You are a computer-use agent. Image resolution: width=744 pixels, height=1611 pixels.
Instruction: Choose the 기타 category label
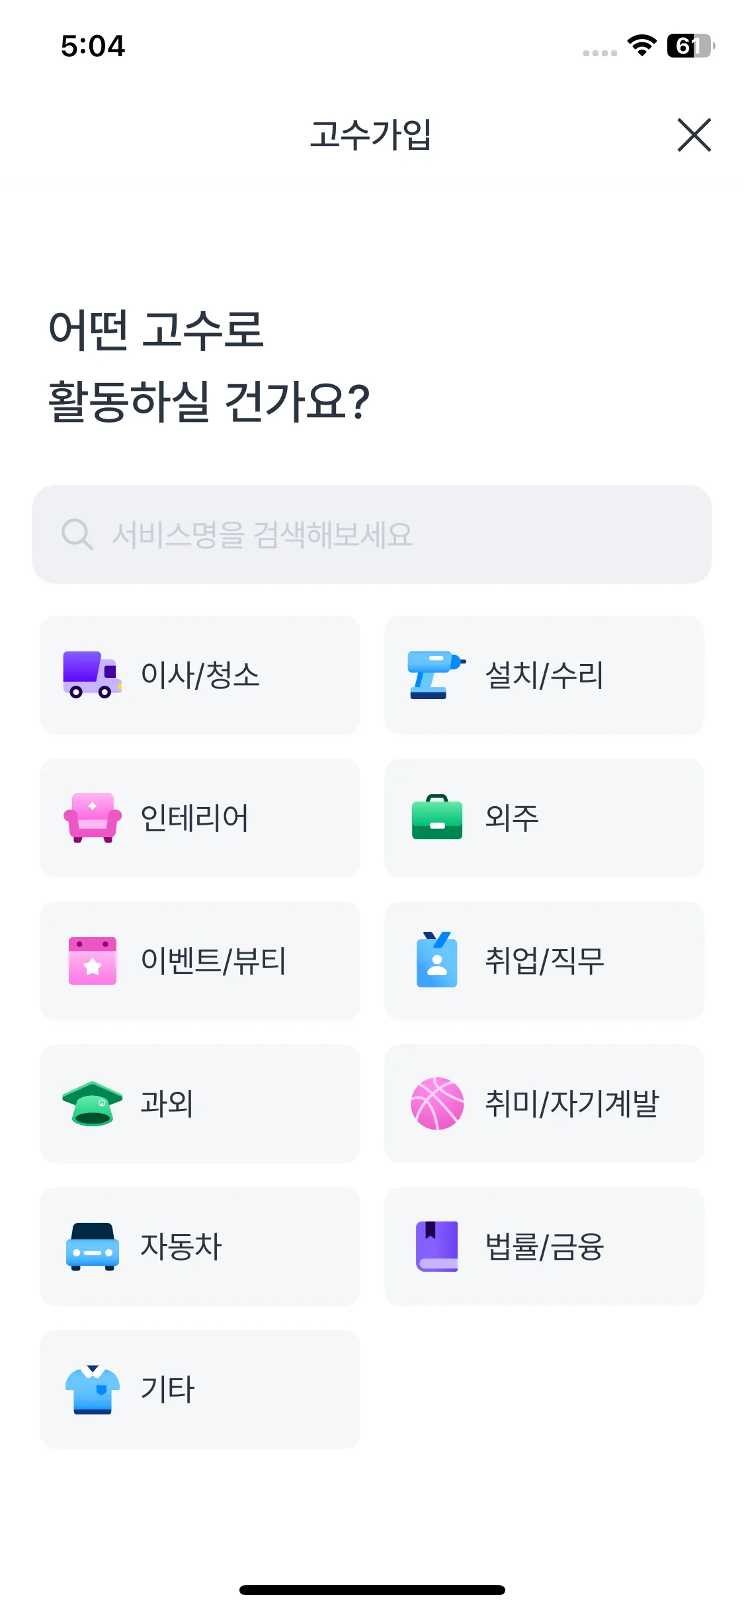coord(168,1389)
